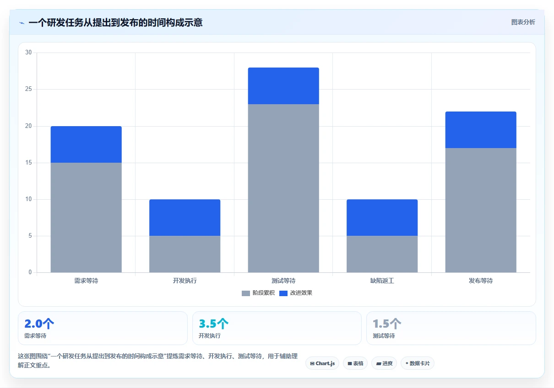
Task: Click the gray bar segment for 开发执行
Action: (185, 254)
